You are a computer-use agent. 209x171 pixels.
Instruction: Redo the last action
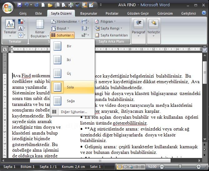(x=36, y=5)
